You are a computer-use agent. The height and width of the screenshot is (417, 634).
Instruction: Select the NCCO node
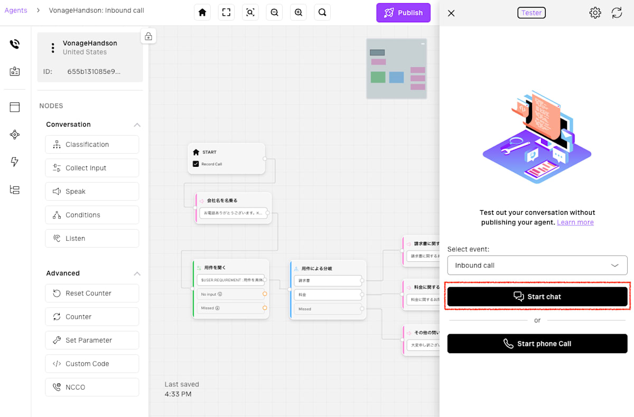click(x=92, y=387)
